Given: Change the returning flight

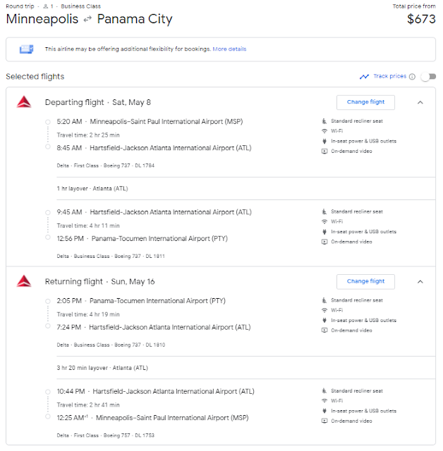Looking at the screenshot, I should pos(365,281).
